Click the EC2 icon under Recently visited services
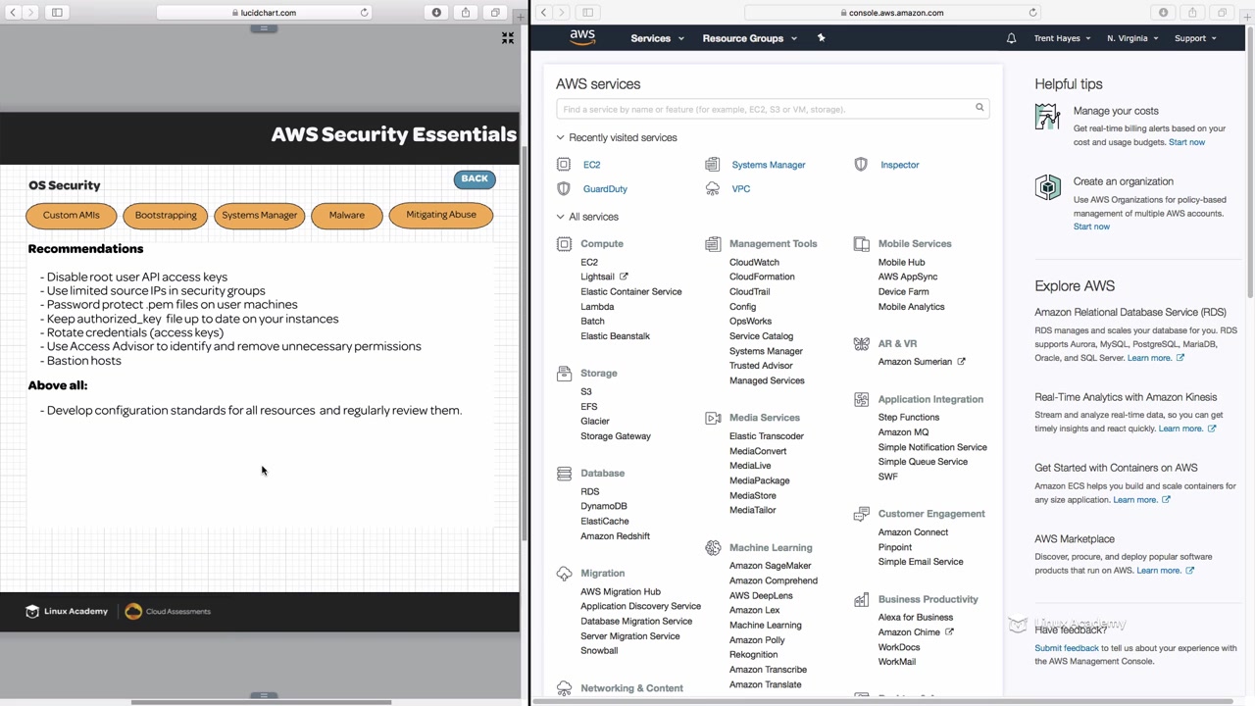Image resolution: width=1255 pixels, height=706 pixels. click(x=564, y=165)
